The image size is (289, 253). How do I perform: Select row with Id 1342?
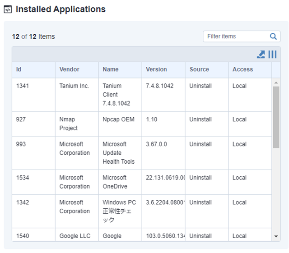(x=23, y=202)
